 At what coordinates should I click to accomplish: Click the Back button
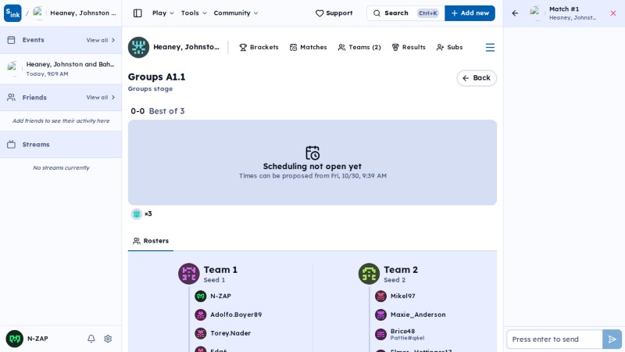click(x=477, y=77)
